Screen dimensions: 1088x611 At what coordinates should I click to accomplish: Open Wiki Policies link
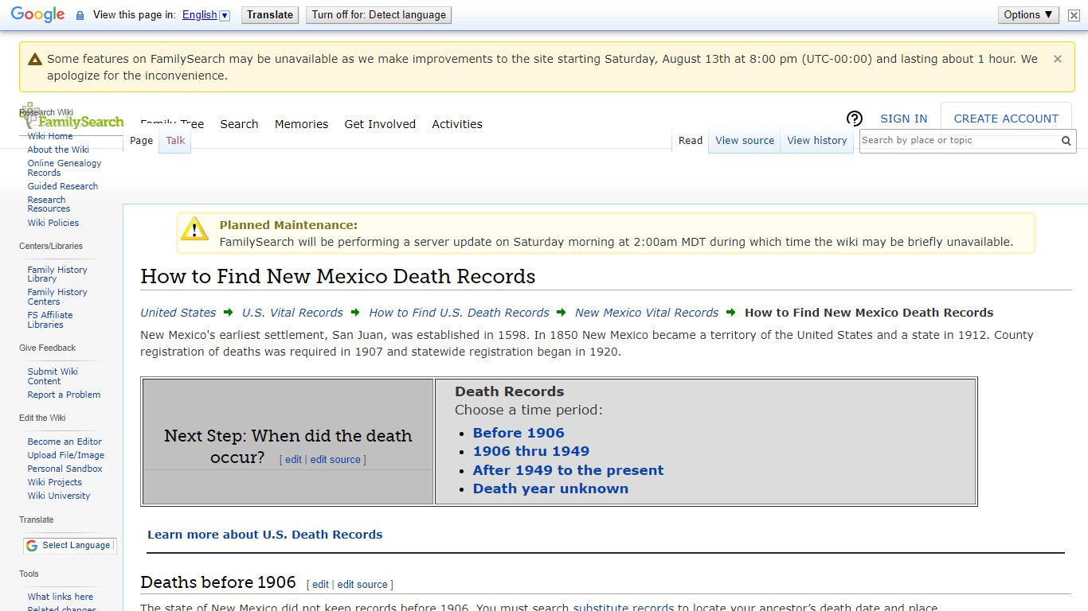[53, 223]
